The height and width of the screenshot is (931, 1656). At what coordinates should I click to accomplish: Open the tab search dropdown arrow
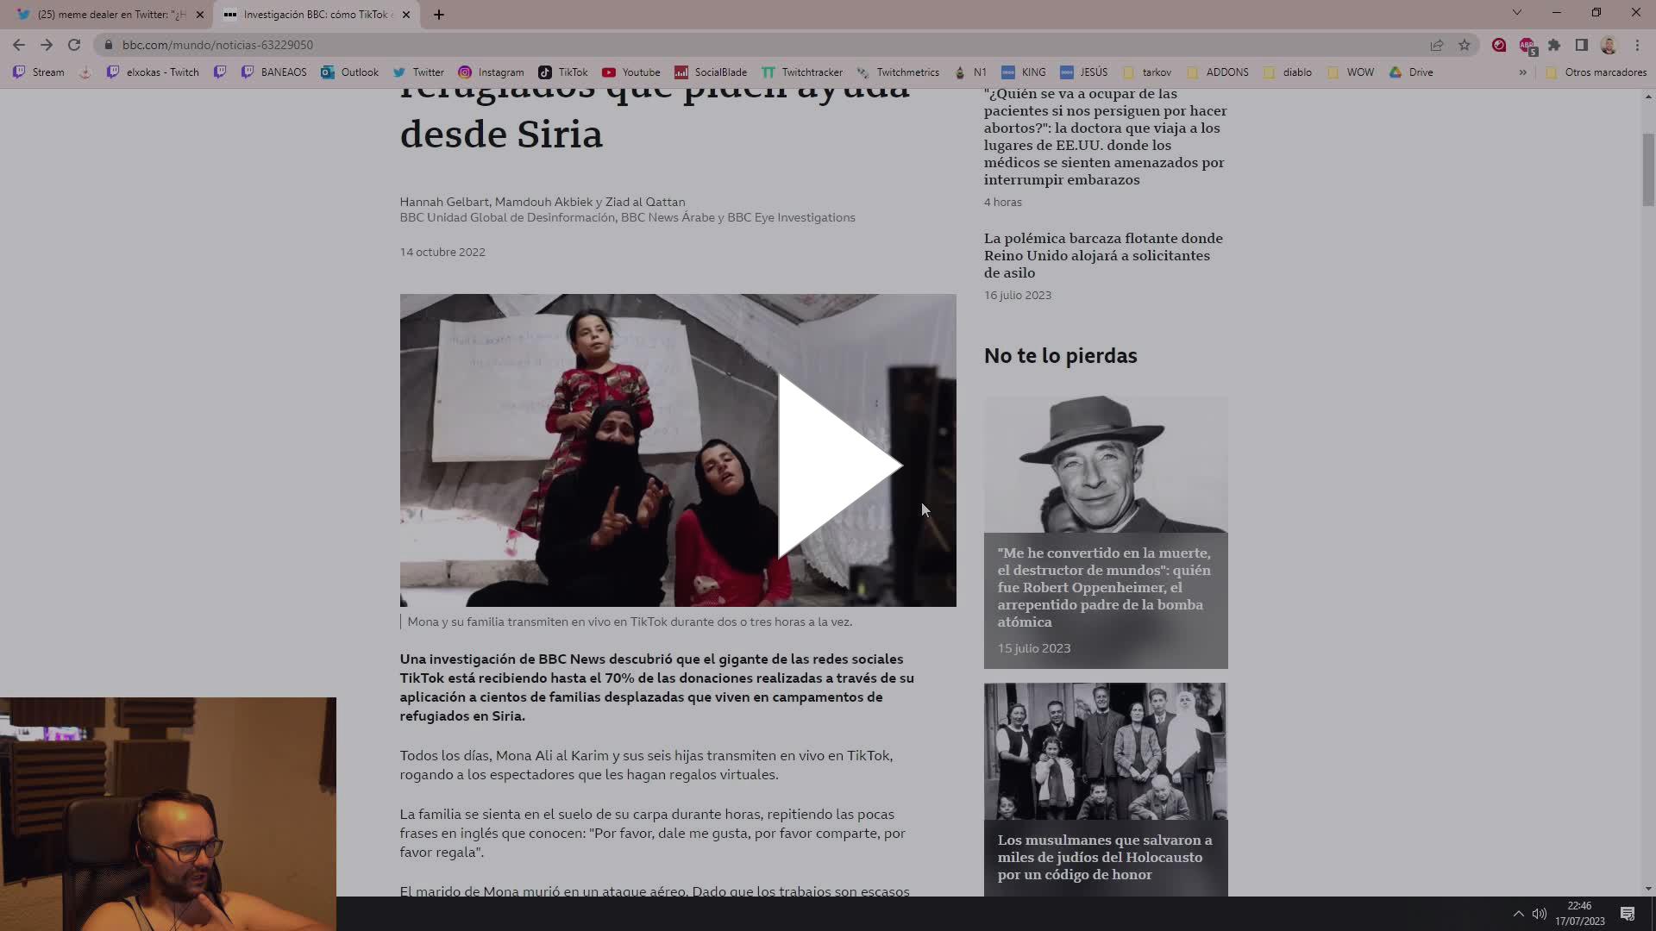click(1516, 13)
